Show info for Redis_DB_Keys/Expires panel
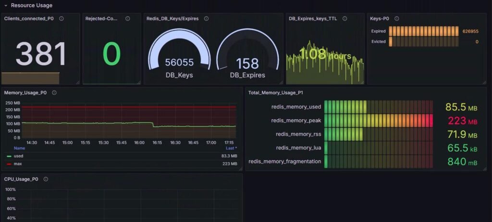492x222 pixels. [206, 19]
